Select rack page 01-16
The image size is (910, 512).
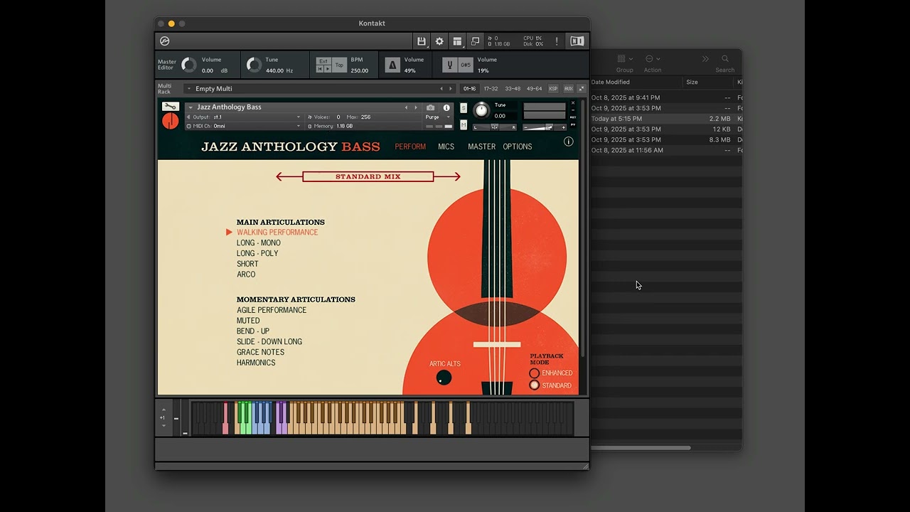(469, 89)
